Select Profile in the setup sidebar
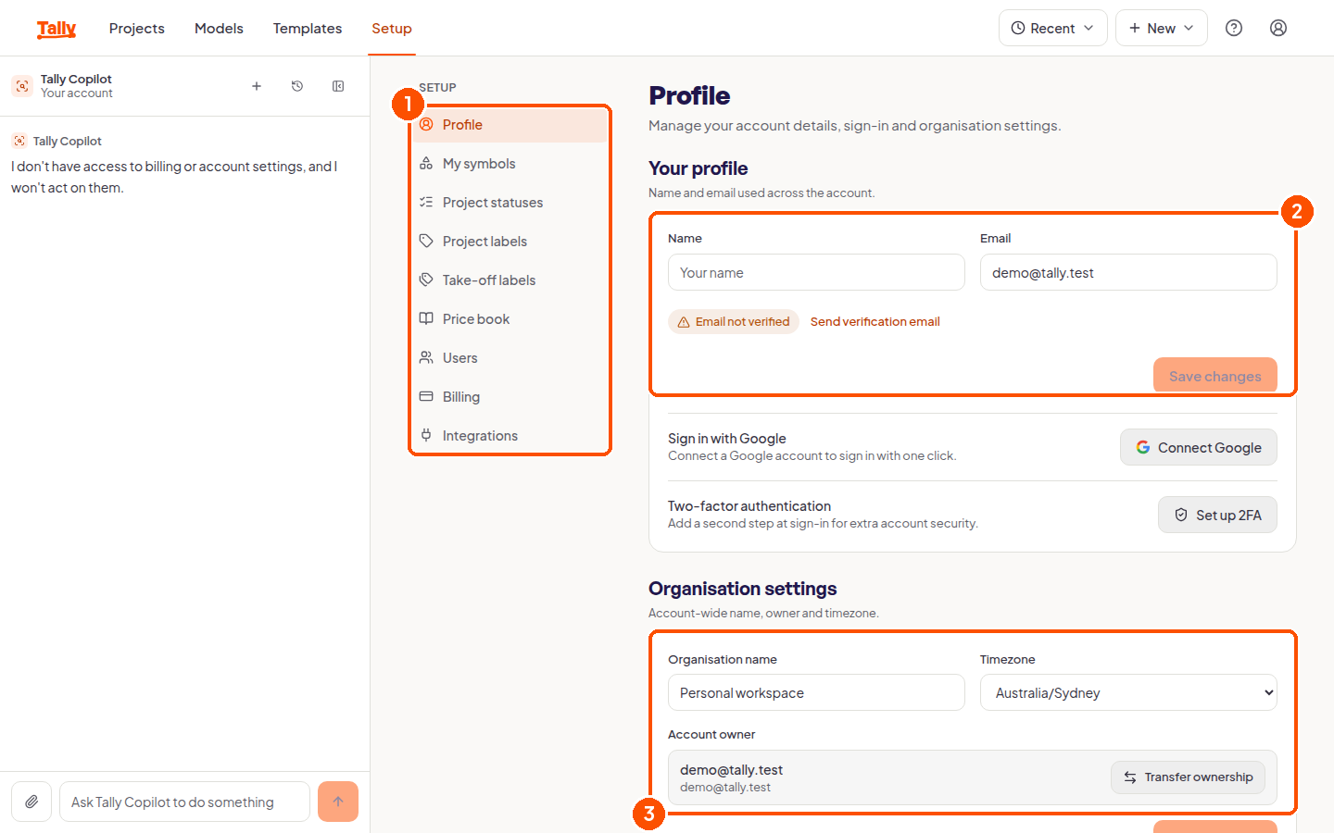The height and width of the screenshot is (833, 1334). point(510,125)
